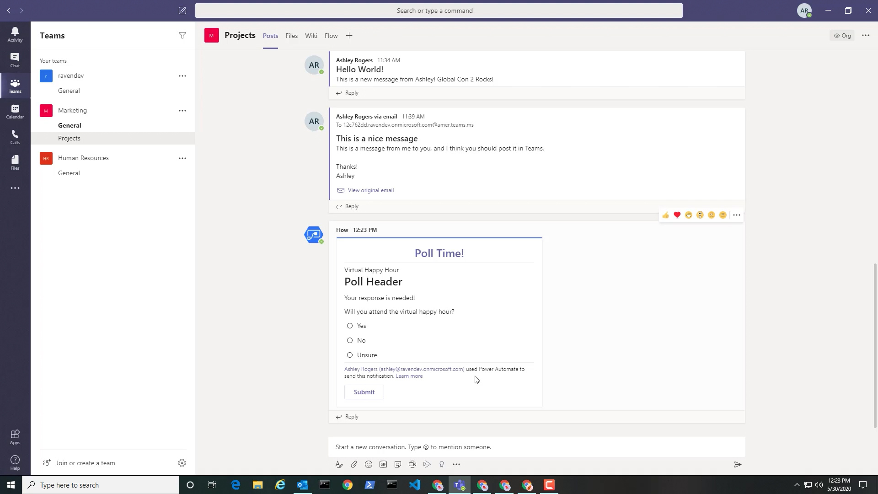
Task: Open Windows notification center
Action: point(863,485)
